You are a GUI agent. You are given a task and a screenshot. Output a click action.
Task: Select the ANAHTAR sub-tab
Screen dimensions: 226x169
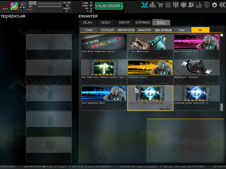pos(144,30)
